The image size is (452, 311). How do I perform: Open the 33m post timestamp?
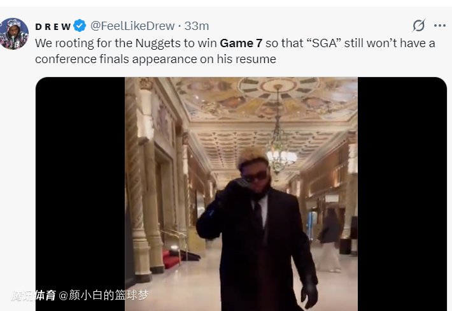197,26
